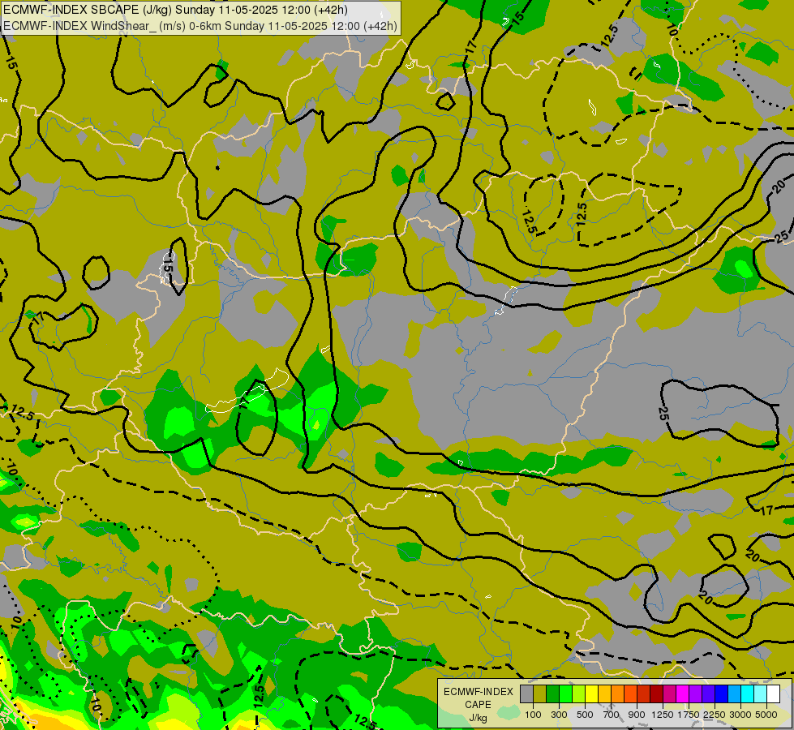The width and height of the screenshot is (794, 730).
Task: Click the 500 legend value label
Action: (585, 715)
